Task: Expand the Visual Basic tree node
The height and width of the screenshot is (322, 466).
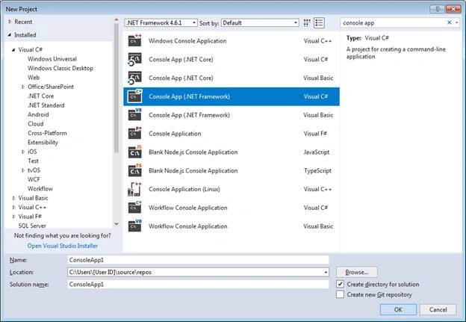Action: (13, 198)
